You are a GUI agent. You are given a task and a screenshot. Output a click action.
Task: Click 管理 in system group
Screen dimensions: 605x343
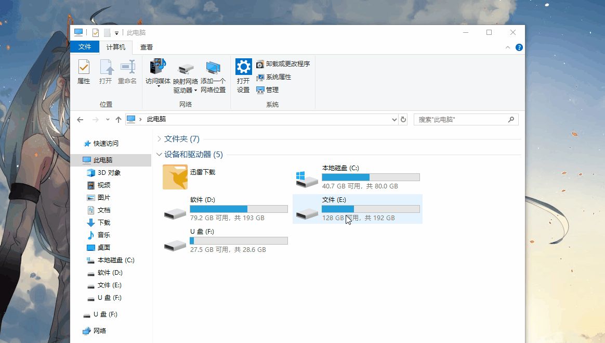coord(267,90)
